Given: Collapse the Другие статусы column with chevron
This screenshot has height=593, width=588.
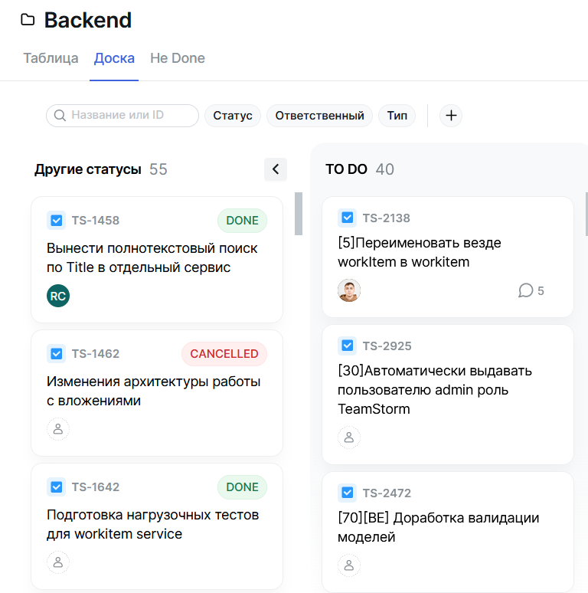Looking at the screenshot, I should pos(276,169).
